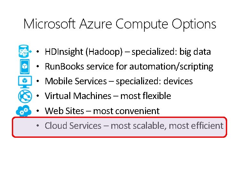Select the globe network web icon
The height and width of the screenshot is (173, 231).
(25, 96)
